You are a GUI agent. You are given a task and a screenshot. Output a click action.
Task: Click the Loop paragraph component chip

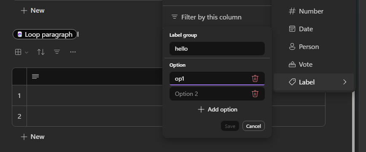coord(45,34)
